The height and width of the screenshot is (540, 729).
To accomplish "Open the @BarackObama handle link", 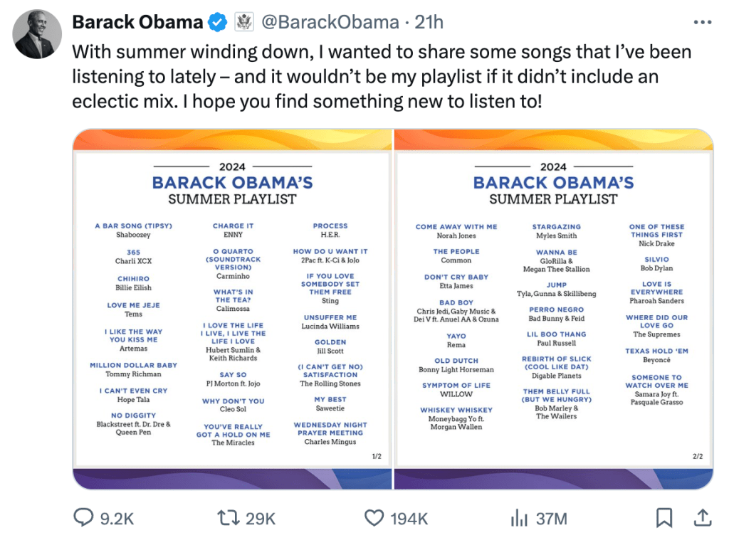I will 330,23.
